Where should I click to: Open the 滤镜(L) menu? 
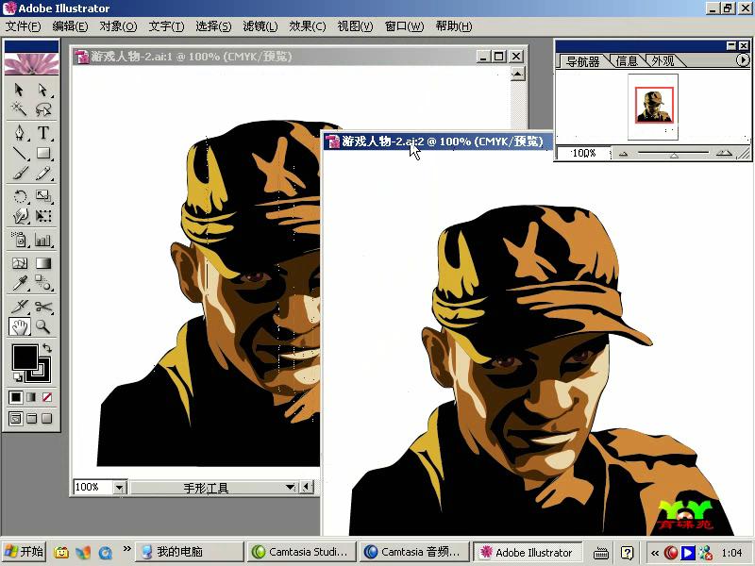tap(260, 26)
